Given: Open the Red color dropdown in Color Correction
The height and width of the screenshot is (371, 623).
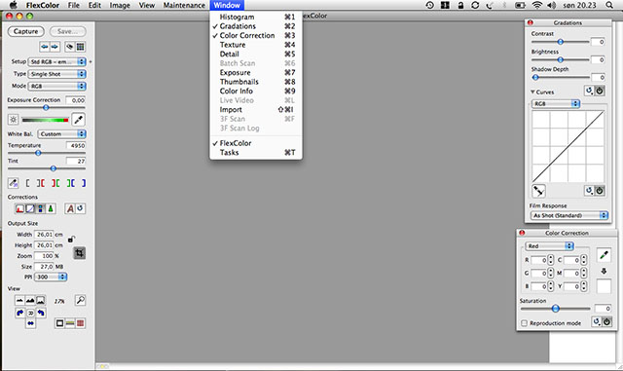Looking at the screenshot, I should click(x=549, y=246).
